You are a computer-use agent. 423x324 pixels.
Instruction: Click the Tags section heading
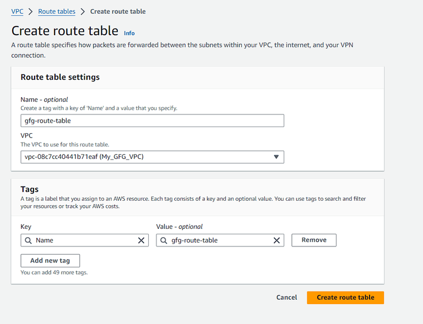point(30,189)
